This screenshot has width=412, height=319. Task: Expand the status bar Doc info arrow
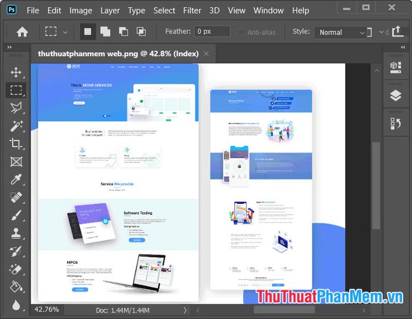(x=185, y=310)
